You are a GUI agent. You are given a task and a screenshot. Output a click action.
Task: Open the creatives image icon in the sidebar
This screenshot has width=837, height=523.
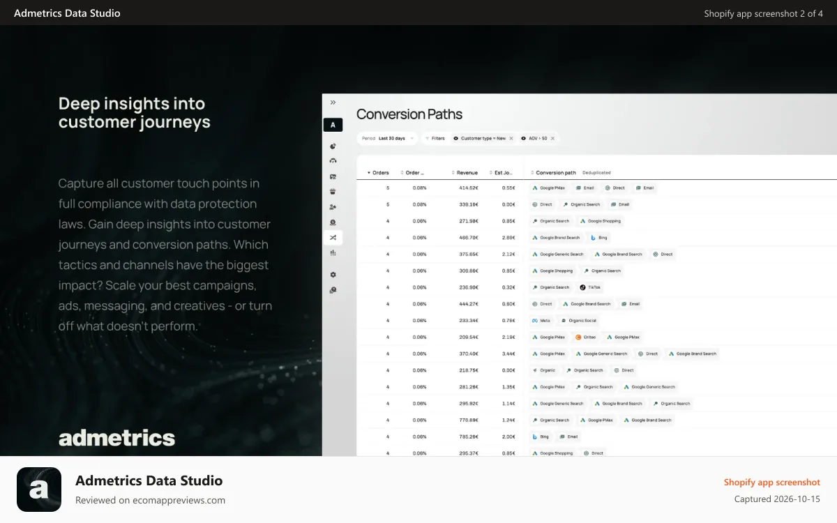(x=333, y=176)
